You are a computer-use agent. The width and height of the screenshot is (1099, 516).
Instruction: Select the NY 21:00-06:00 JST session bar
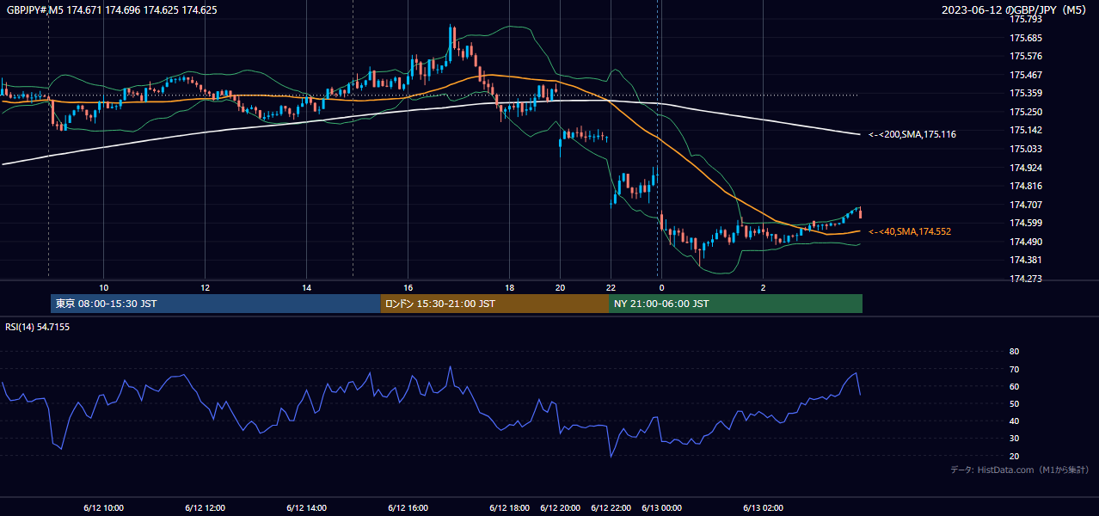735,304
